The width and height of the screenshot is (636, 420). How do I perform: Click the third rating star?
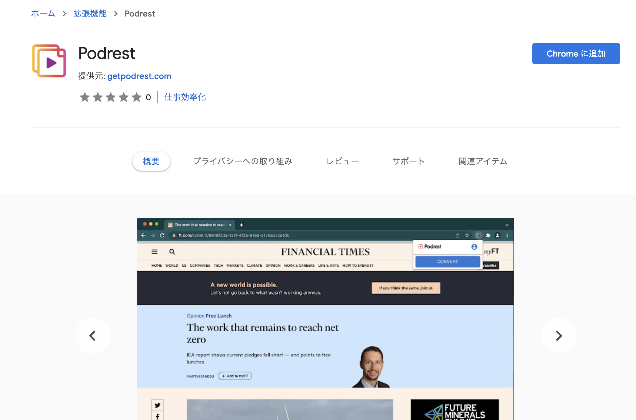pyautogui.click(x=111, y=97)
